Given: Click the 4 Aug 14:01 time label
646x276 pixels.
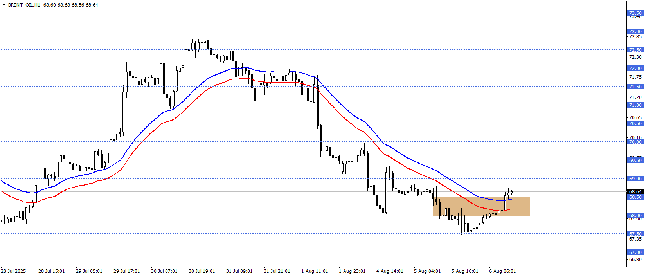Looking at the screenshot, I should click(390, 271).
